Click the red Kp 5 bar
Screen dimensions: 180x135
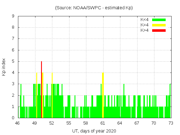(x=41, y=89)
